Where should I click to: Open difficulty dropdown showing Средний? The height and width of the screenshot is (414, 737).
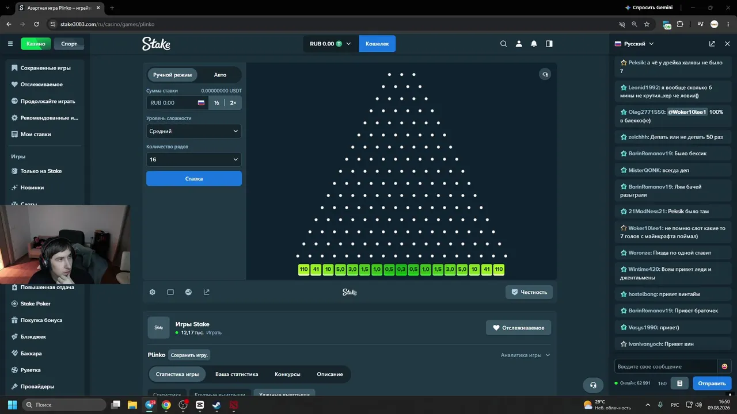[194, 131]
